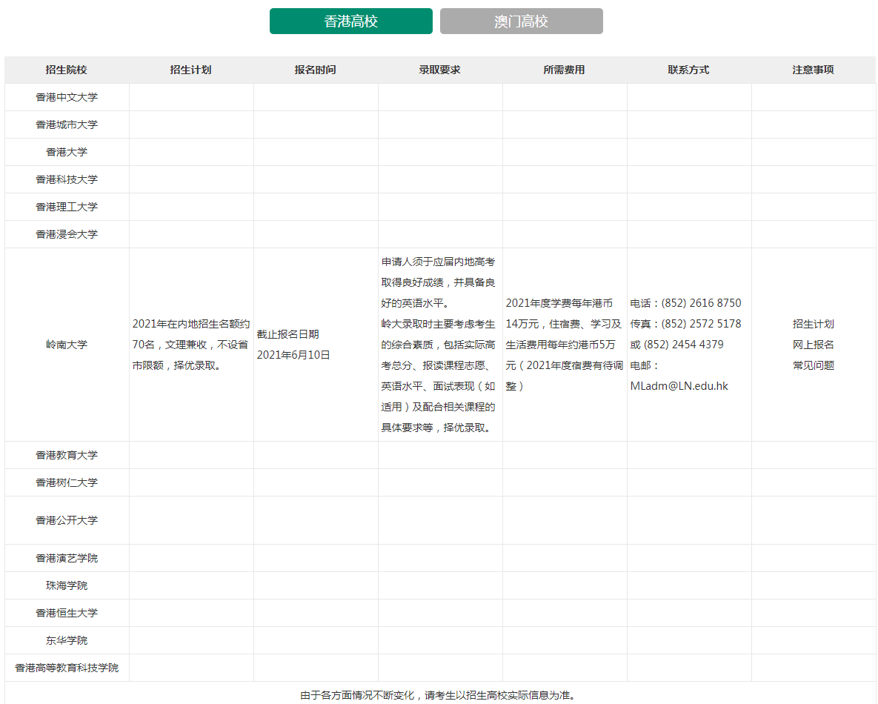Open the 网上报名 link

coord(813,345)
